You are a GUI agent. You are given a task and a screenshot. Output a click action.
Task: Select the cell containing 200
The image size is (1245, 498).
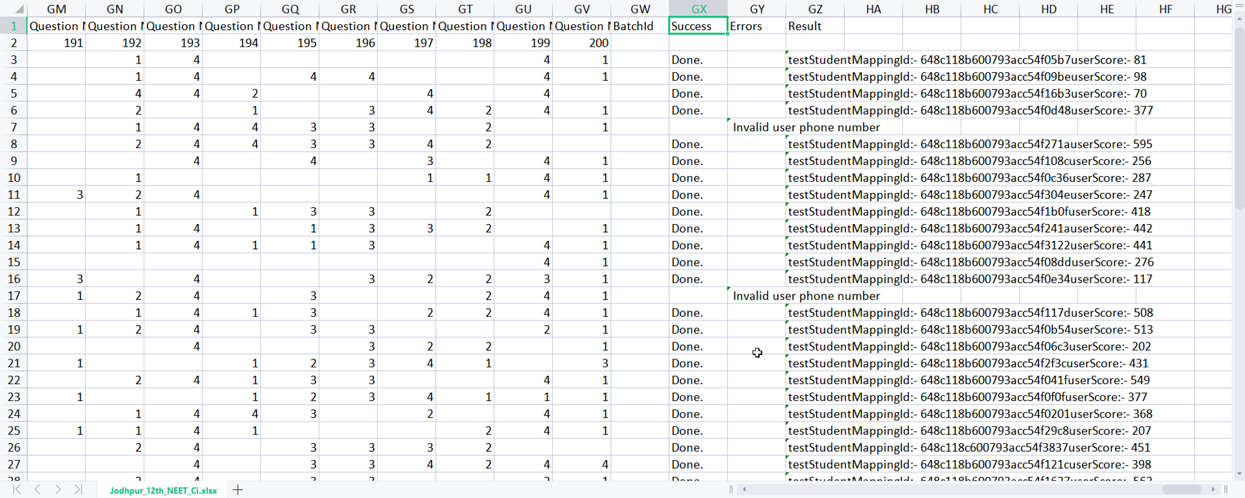(x=581, y=43)
